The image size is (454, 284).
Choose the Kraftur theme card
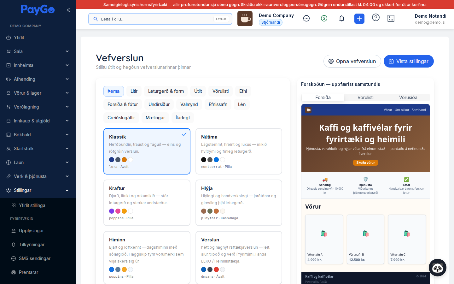147,203
